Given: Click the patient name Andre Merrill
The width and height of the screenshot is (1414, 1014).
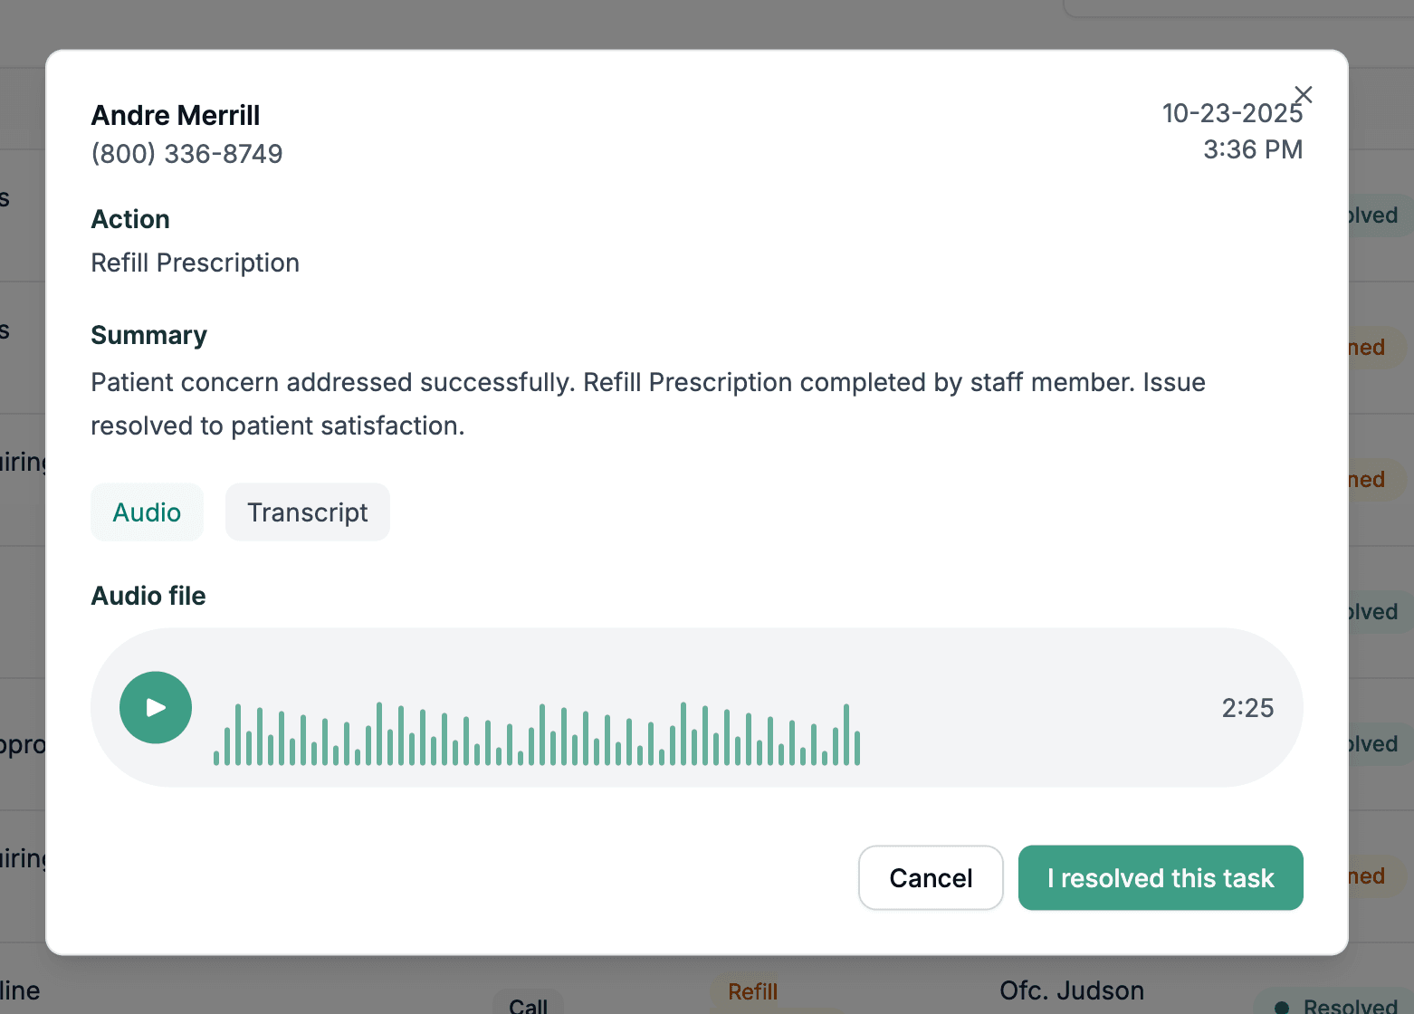Looking at the screenshot, I should tap(176, 115).
